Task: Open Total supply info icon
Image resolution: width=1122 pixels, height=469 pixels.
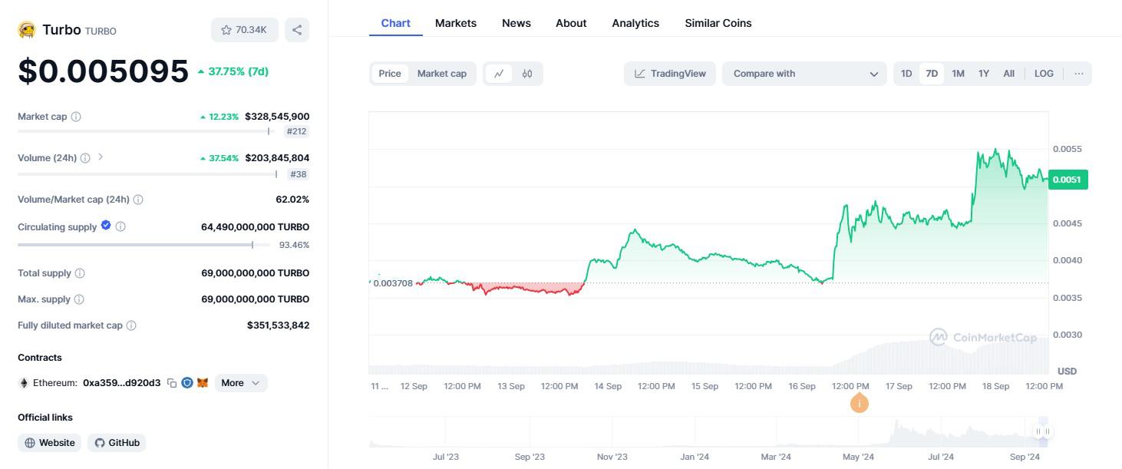Action: coord(80,273)
